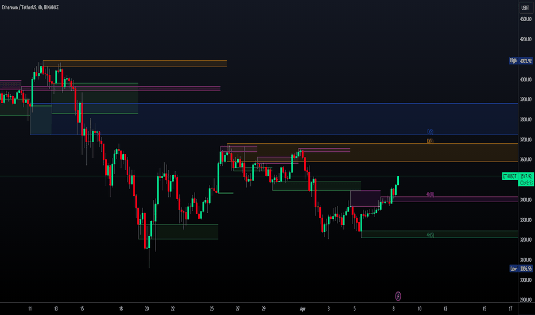Click the 3700.00 price axis label
535x315 pixels.
pyautogui.click(x=526, y=140)
